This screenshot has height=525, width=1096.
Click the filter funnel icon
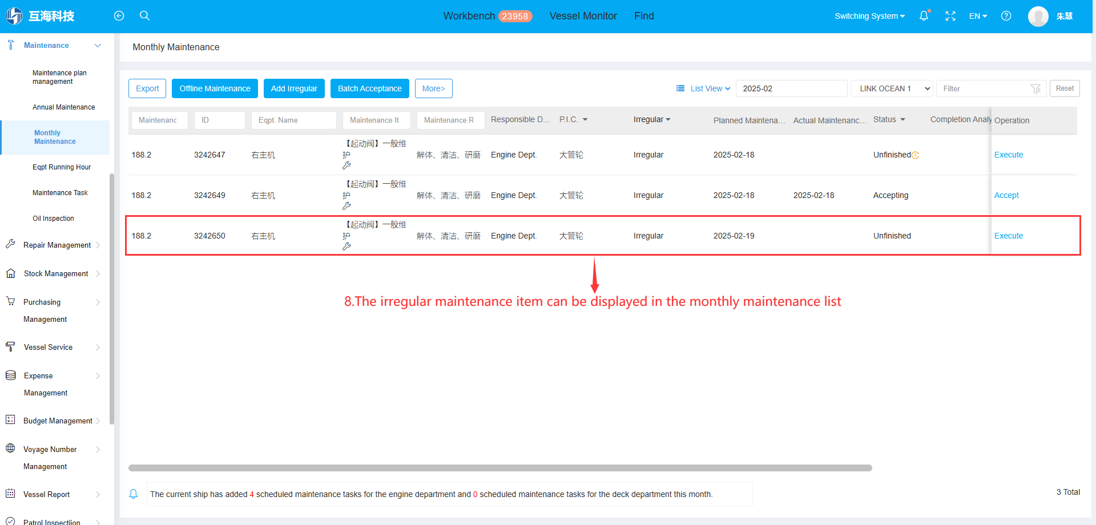1035,88
